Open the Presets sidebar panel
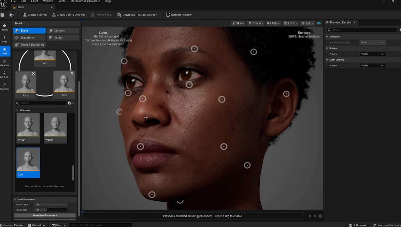The width and height of the screenshot is (401, 227). [4, 27]
